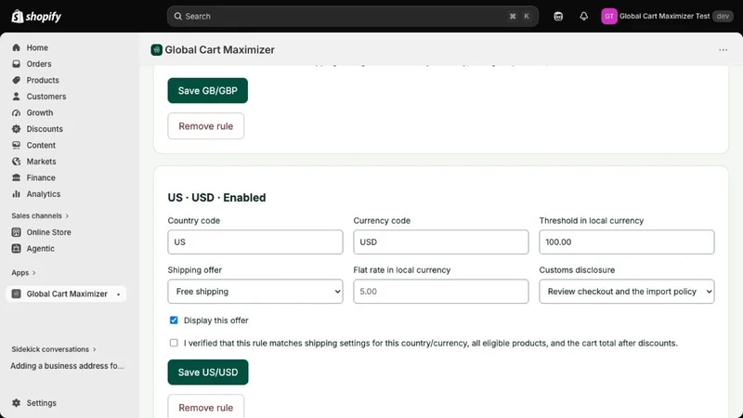Viewport: 743px width, 418px height.
Task: Open the Adding a business address conversation
Action: [x=67, y=366]
